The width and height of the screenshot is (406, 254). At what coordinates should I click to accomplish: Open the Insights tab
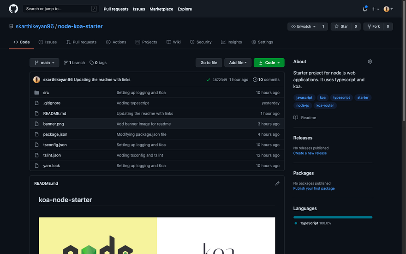(x=231, y=42)
